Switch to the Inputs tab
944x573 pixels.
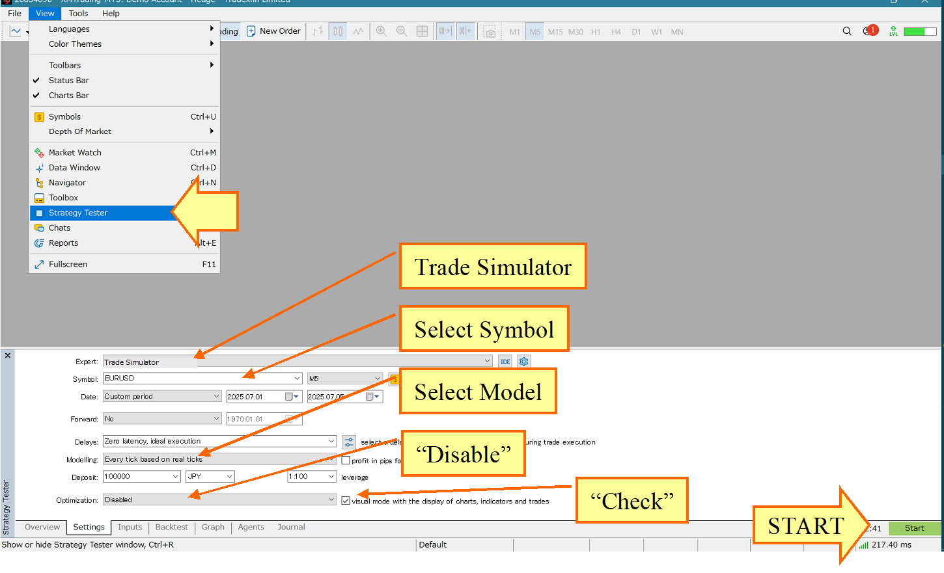(130, 527)
